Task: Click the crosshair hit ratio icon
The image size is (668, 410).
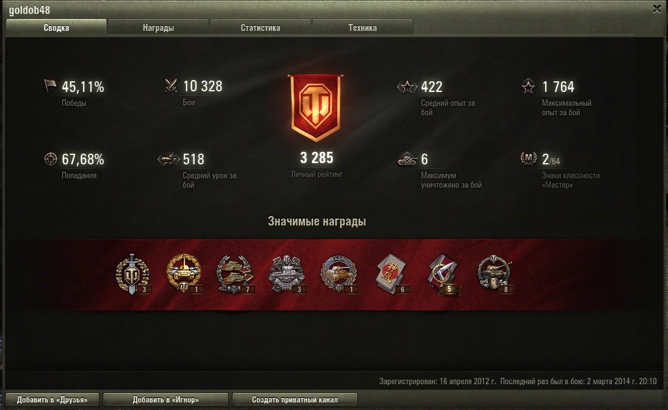Action: 50,159
